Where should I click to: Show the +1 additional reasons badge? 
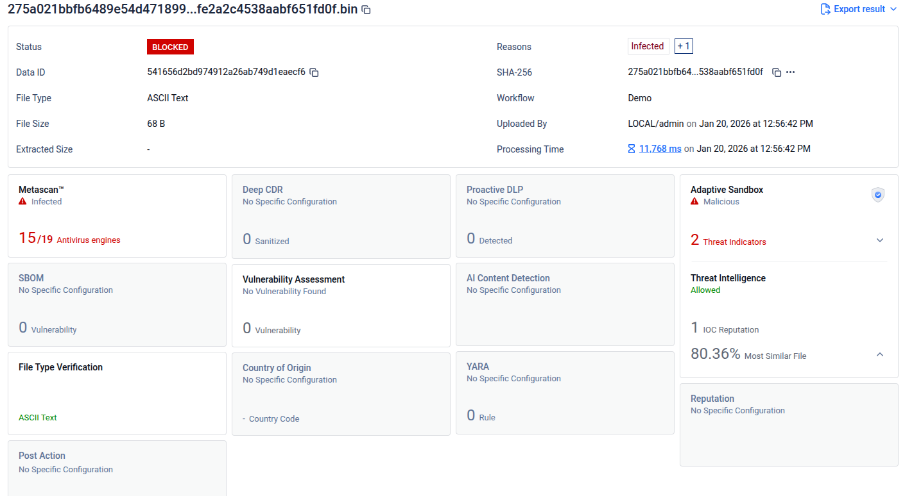684,46
